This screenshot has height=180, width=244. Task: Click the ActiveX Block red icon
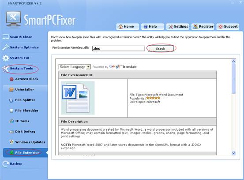[x=11, y=79]
